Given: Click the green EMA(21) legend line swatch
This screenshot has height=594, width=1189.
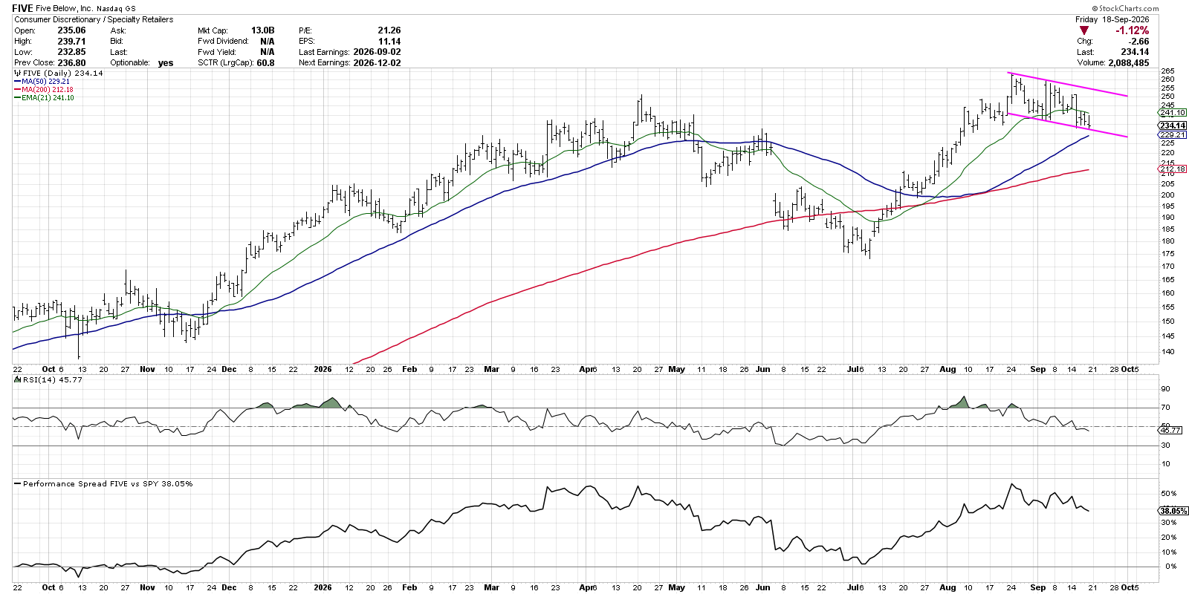Looking at the screenshot, I should tap(17, 98).
